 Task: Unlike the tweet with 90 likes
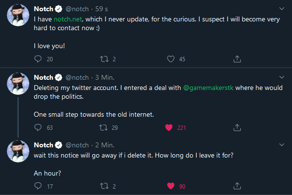pyautogui.click(x=170, y=186)
